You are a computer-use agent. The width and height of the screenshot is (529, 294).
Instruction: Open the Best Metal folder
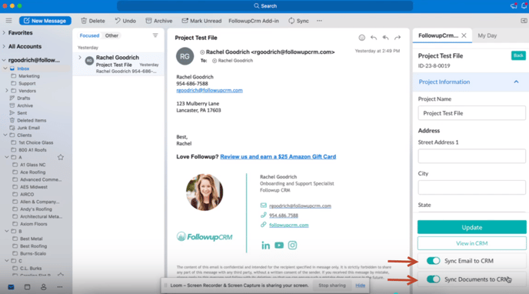click(31, 239)
